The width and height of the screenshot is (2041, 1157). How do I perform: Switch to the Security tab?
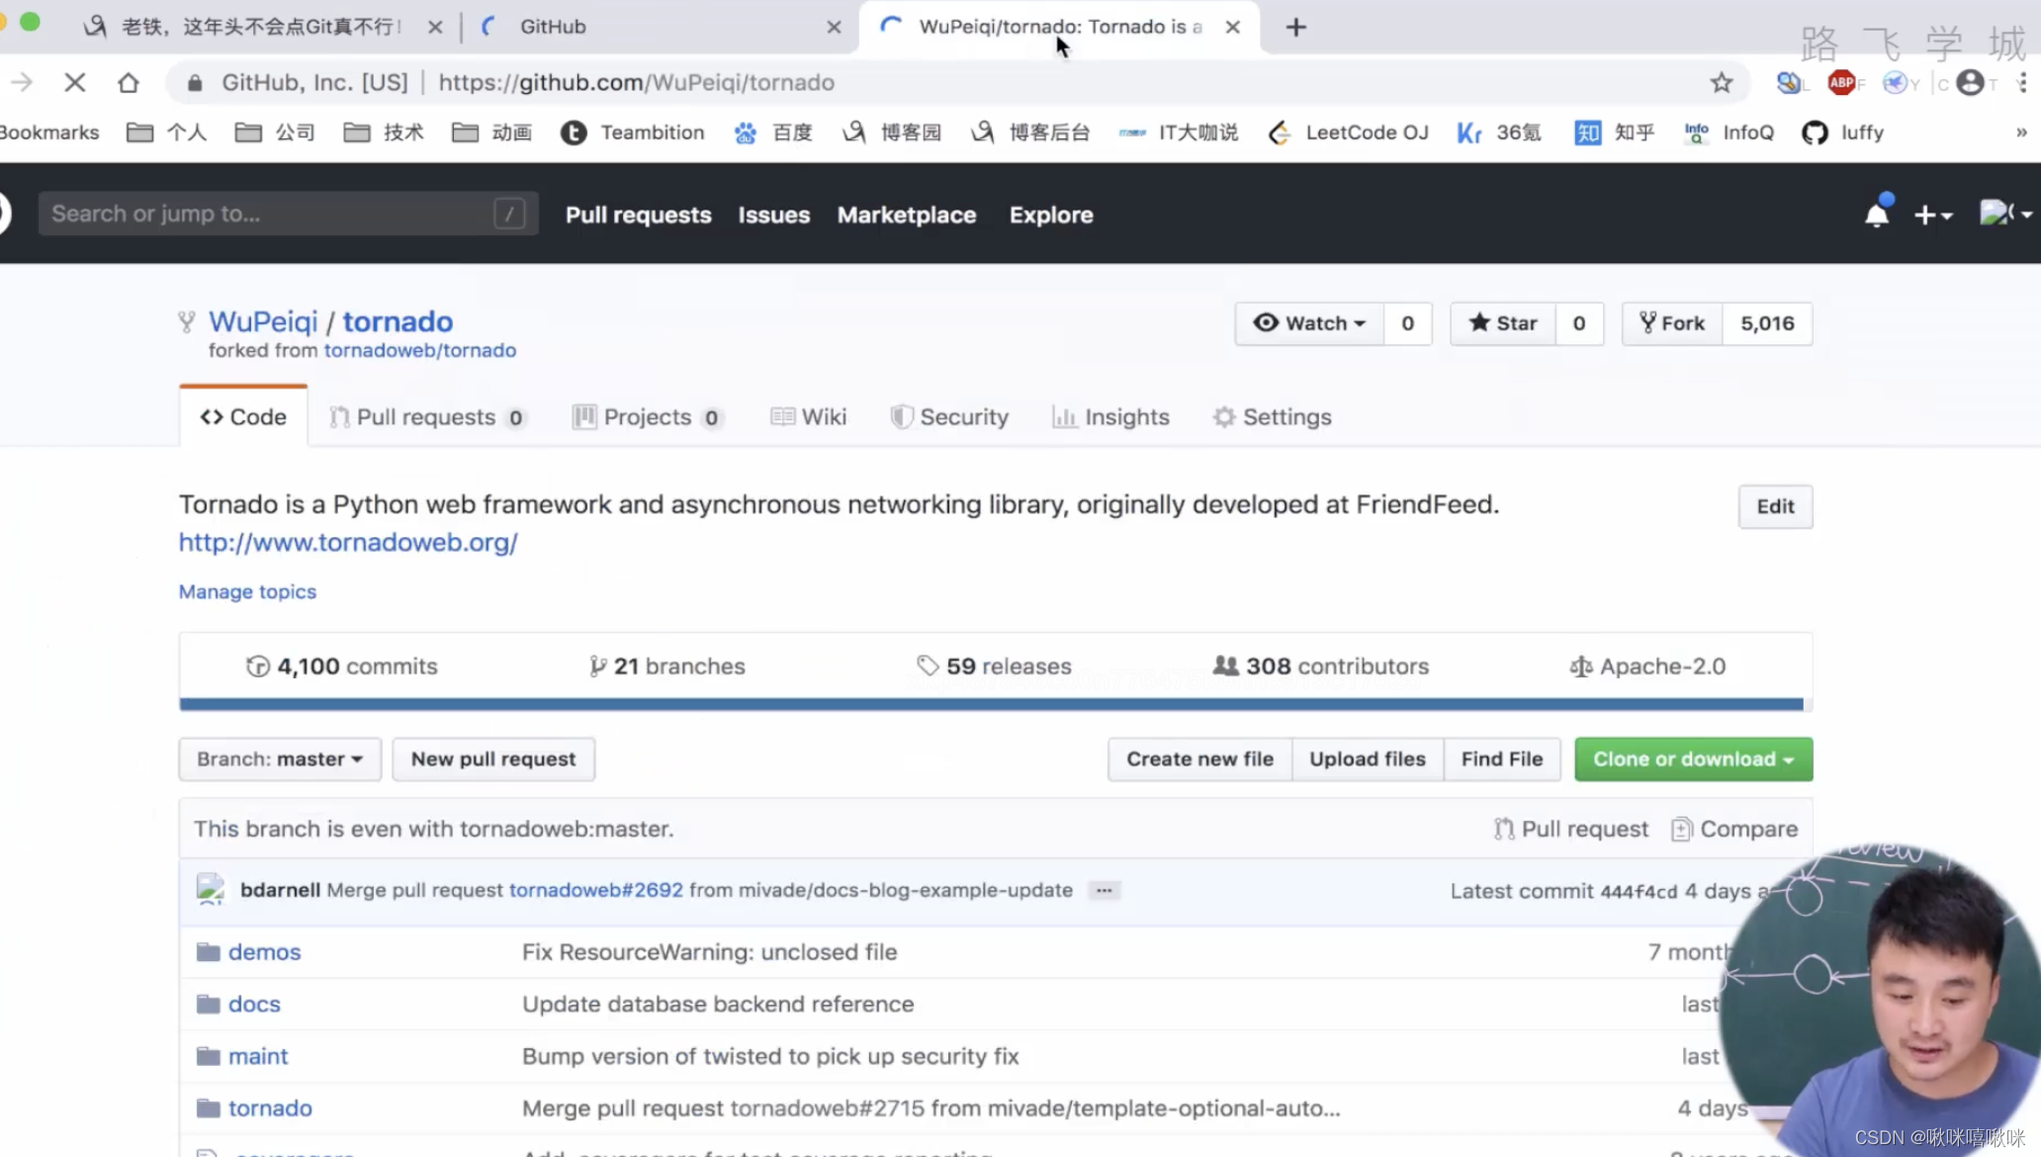point(949,417)
